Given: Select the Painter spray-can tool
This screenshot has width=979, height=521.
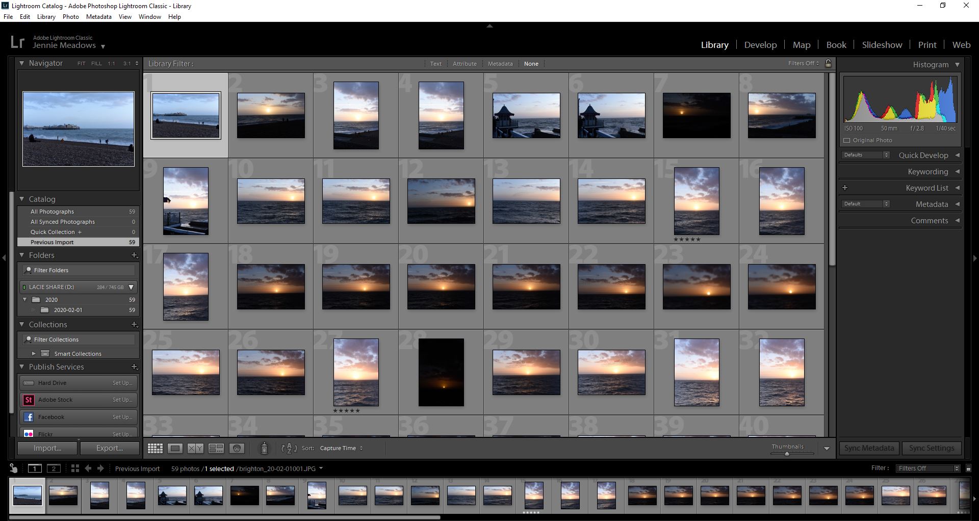Looking at the screenshot, I should tap(265, 448).
